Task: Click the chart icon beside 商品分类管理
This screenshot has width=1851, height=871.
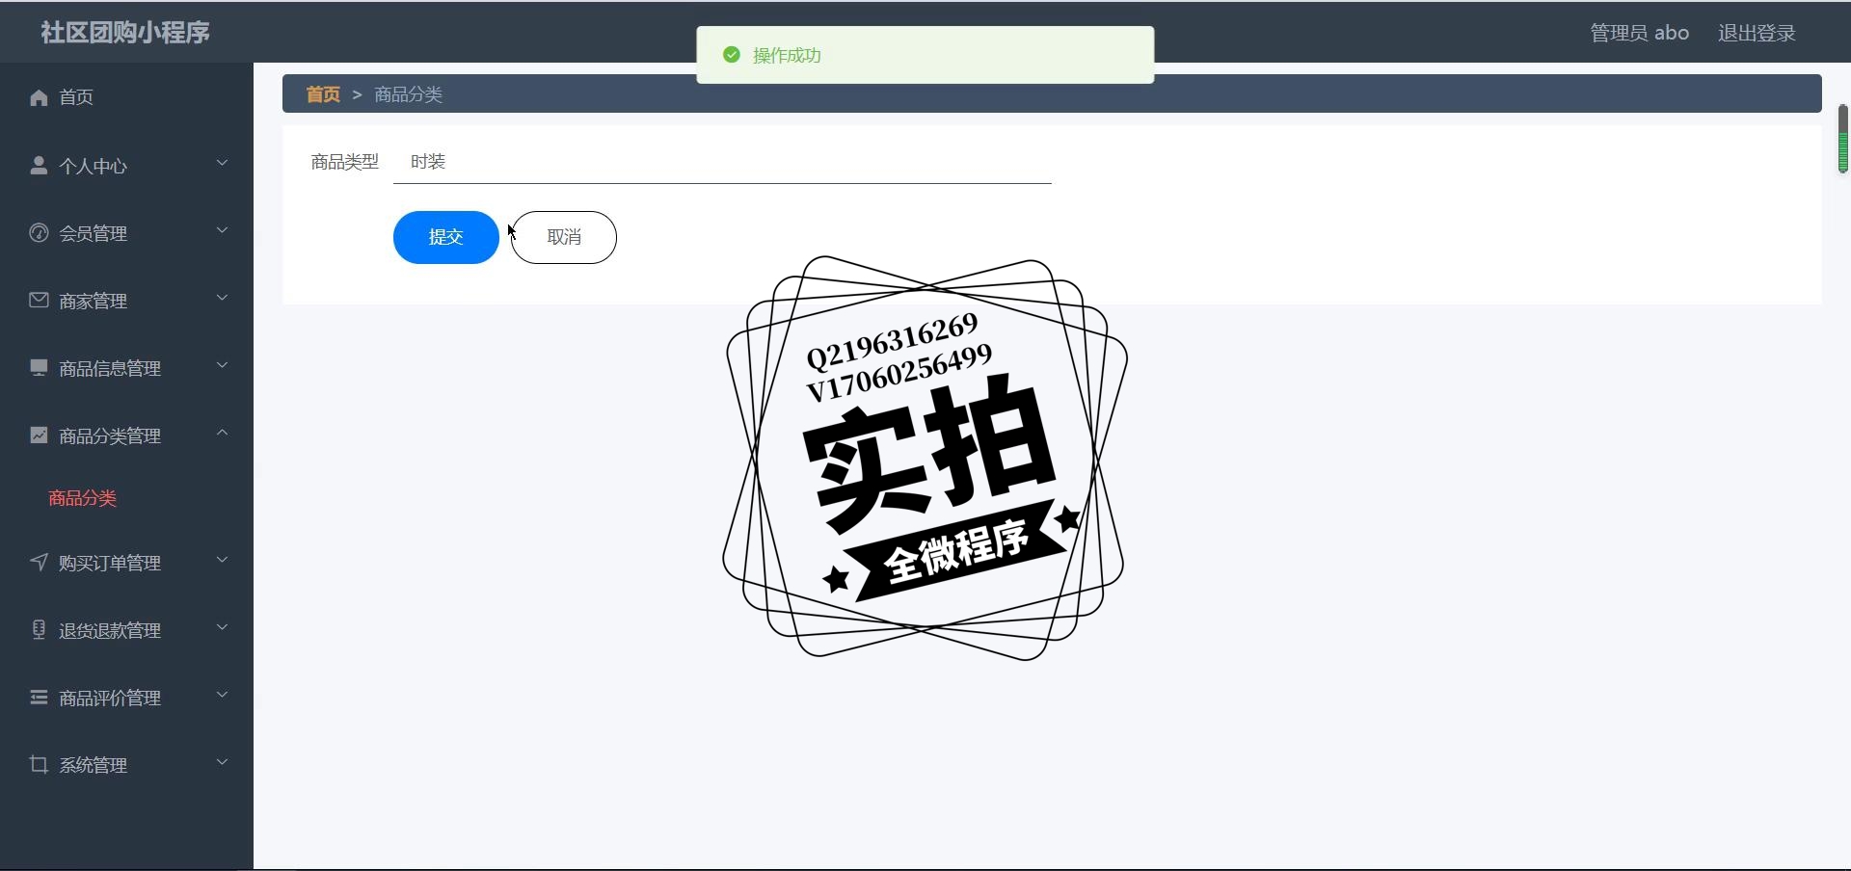Action: point(39,435)
